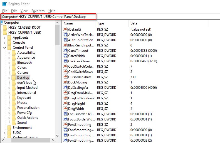
Task: Select the Personalization key label
Action: click(28, 108)
